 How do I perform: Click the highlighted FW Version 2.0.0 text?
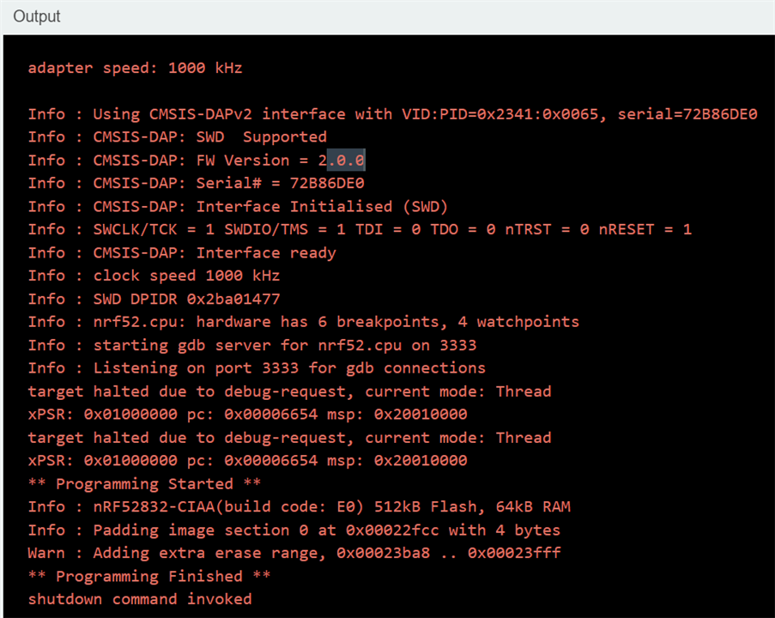[345, 160]
